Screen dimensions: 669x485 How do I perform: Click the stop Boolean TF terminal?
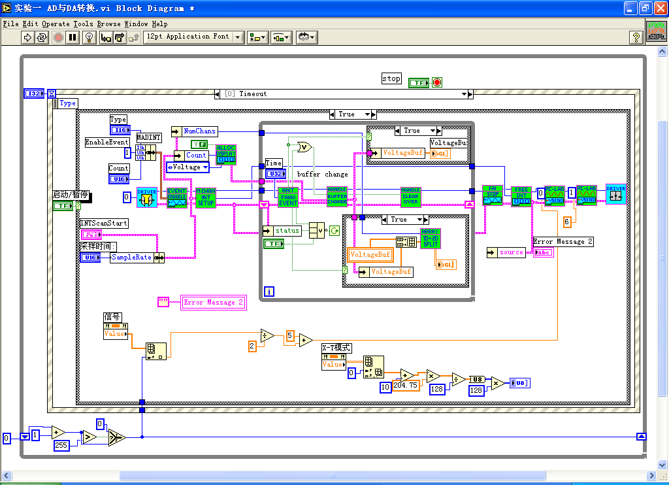pyautogui.click(x=418, y=82)
